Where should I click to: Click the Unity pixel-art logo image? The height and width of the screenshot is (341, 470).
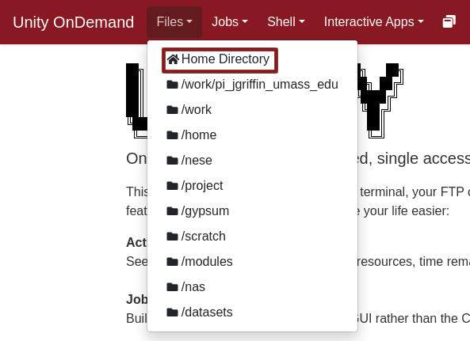point(265,100)
